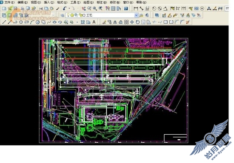Click the Multiline Text (A) tool

click(x=94, y=22)
